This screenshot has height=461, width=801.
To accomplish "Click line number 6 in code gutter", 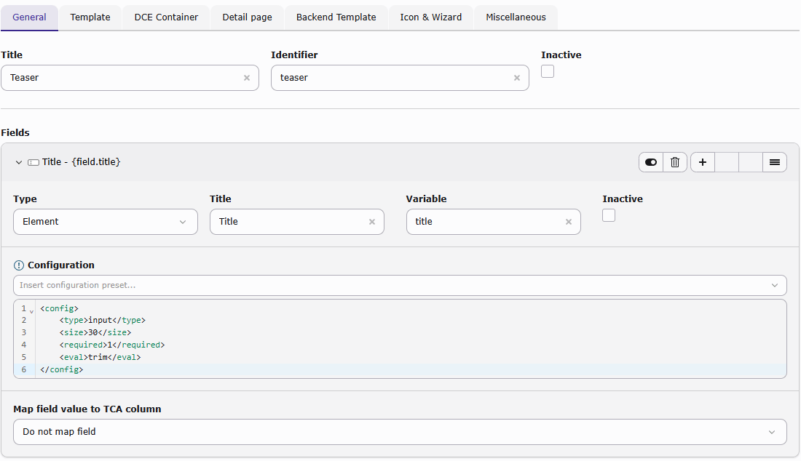I will coord(23,369).
